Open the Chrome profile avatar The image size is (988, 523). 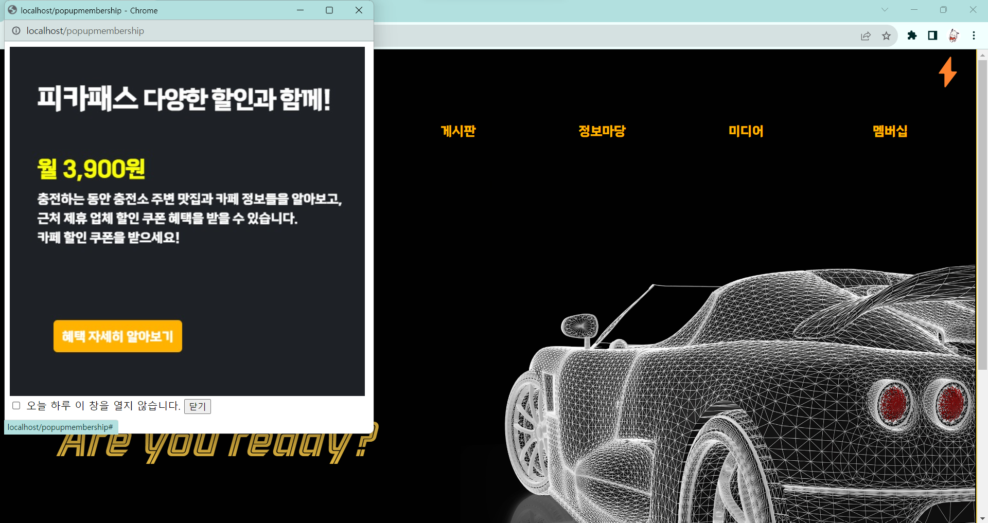point(954,35)
